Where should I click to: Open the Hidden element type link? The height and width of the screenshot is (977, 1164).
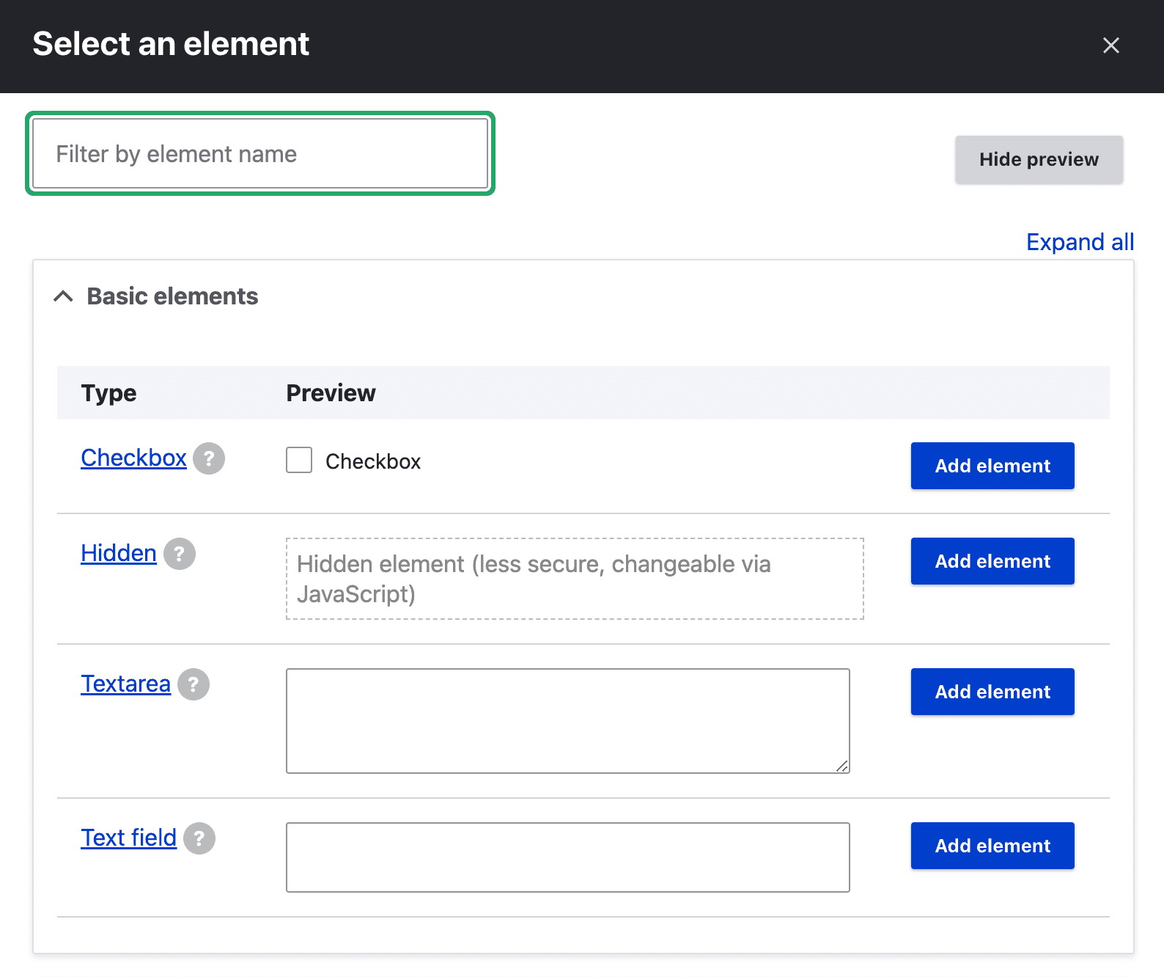tap(119, 553)
